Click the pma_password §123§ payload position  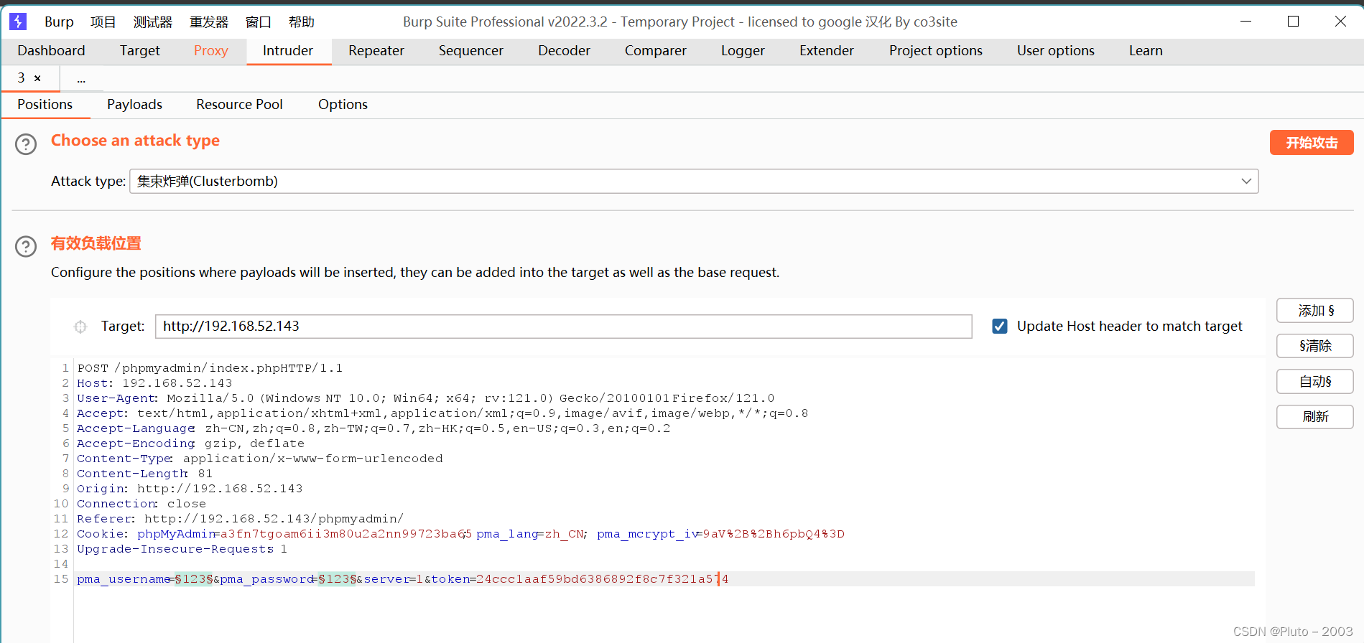[337, 579]
